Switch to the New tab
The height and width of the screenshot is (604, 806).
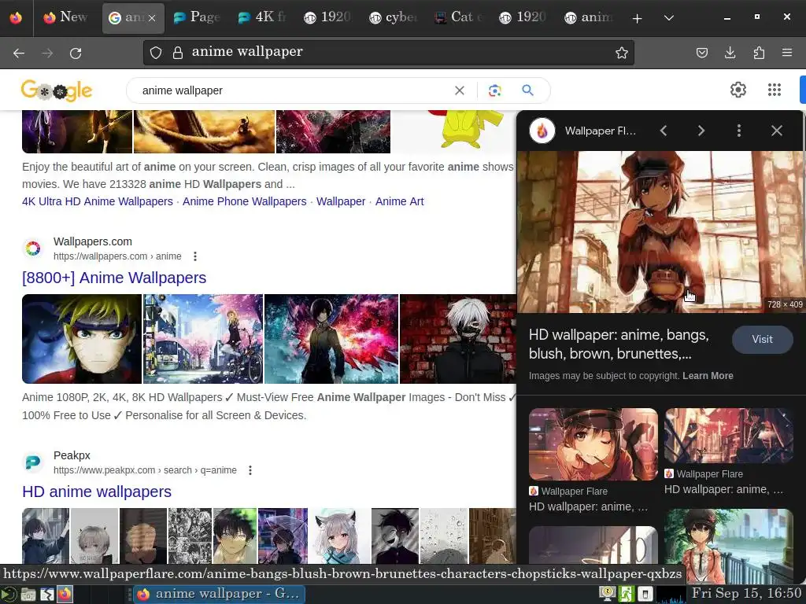pos(66,17)
